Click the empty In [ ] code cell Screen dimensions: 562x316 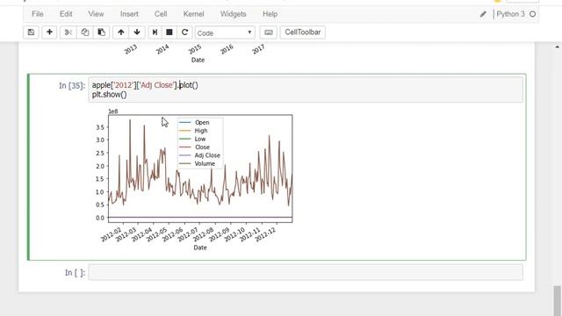(x=306, y=272)
